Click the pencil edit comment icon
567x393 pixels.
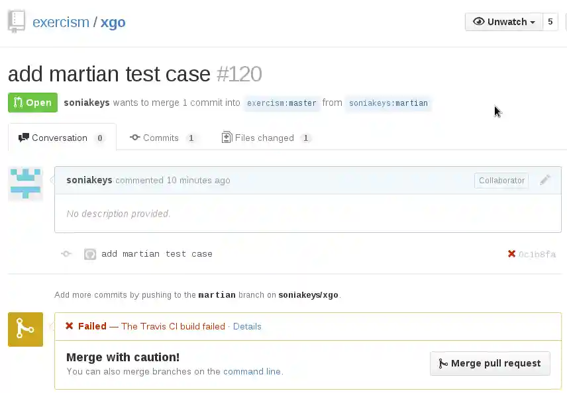tap(545, 180)
